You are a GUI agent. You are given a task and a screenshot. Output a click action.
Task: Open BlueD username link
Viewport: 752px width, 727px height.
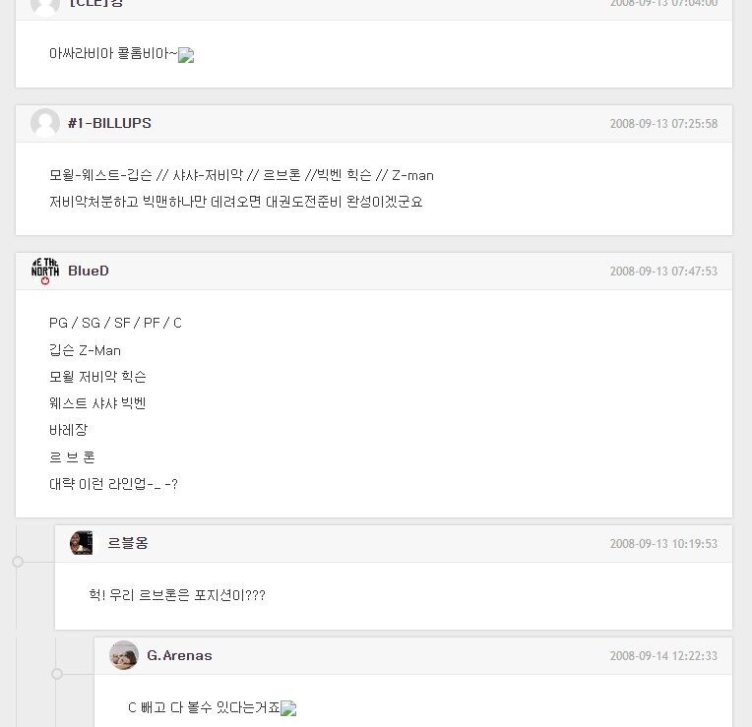click(89, 271)
